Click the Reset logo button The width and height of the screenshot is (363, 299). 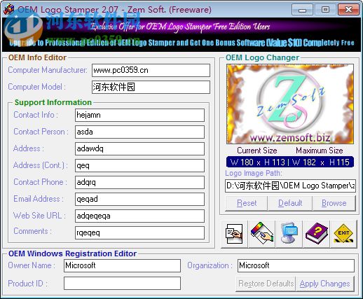(x=247, y=203)
